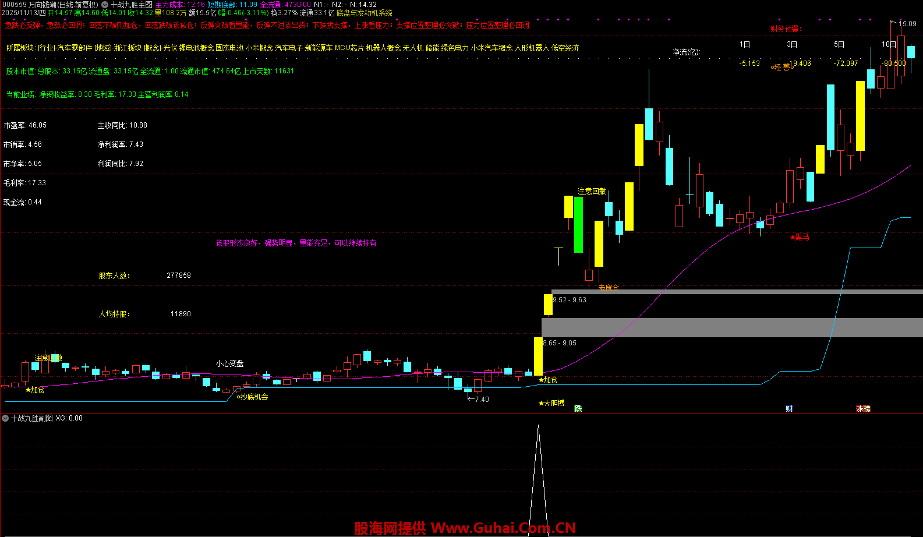This screenshot has height=537, width=923.
Task: Click the 财务预警 red label
Action: click(x=786, y=29)
